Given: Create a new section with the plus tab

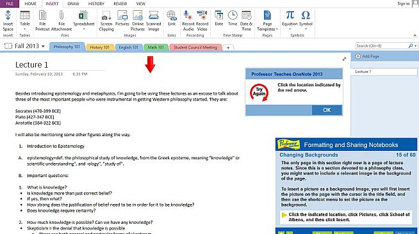Looking at the screenshot, I should coord(228,47).
